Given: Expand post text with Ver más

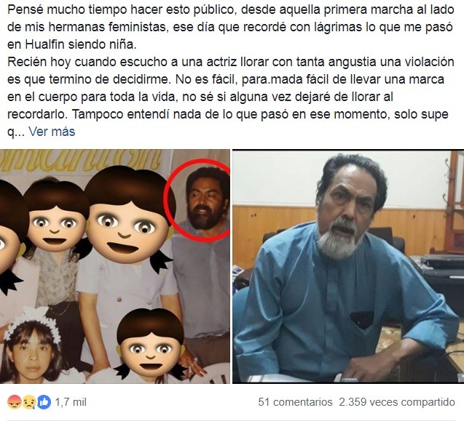Looking at the screenshot, I should click(x=52, y=132).
